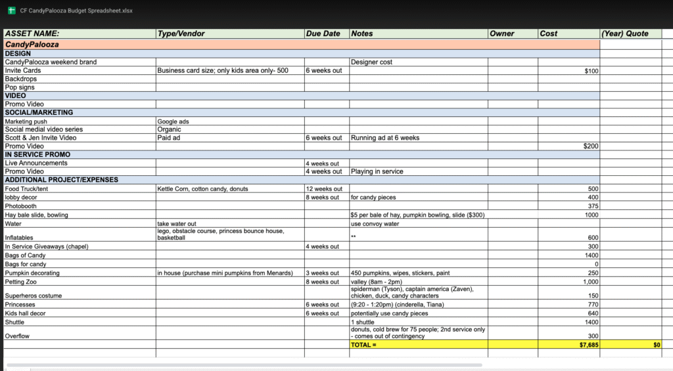The height and width of the screenshot is (371, 673).
Task: Click the ADDITIONAL PROJECT/EXPENSES section header
Action: coord(301,180)
